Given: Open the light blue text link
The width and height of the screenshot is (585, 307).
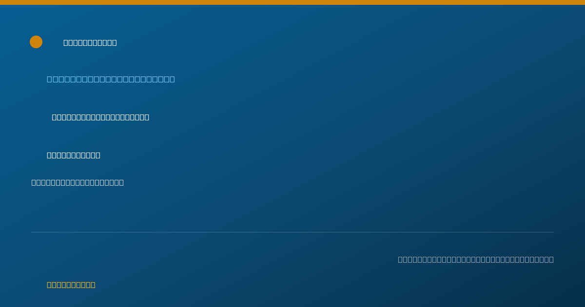Looking at the screenshot, I should [x=111, y=79].
